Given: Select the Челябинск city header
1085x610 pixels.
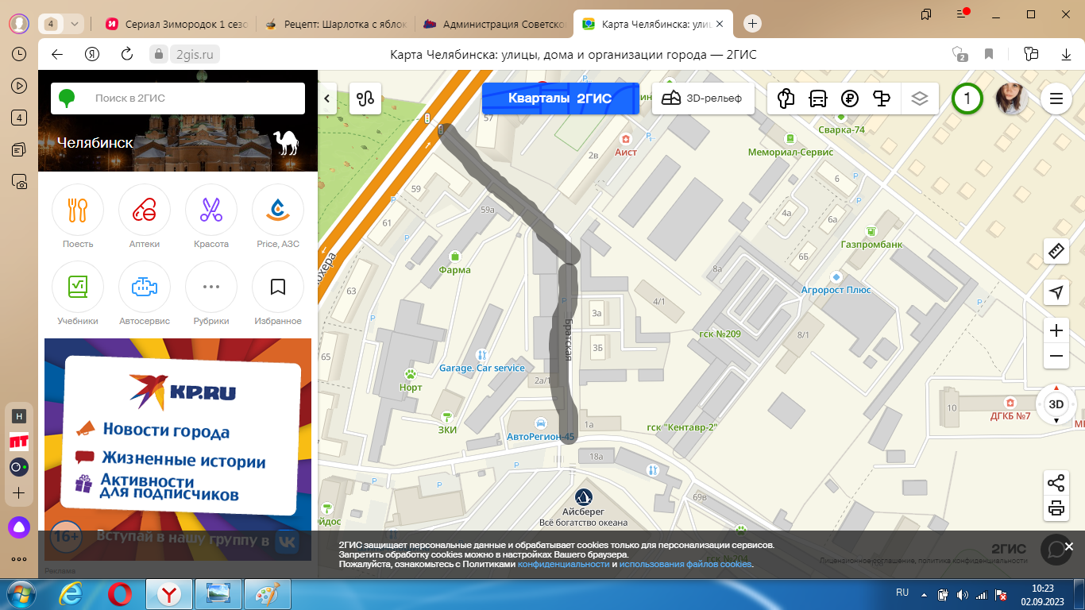Looking at the screenshot, I should click(95, 143).
